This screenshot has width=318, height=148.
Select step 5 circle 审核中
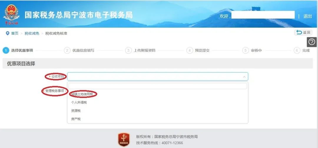(x=245, y=51)
